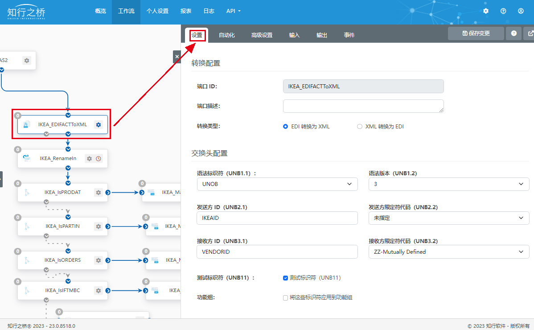Click the 发送方 ID input field
Viewport: 534px width, 330px height.
(x=277, y=218)
